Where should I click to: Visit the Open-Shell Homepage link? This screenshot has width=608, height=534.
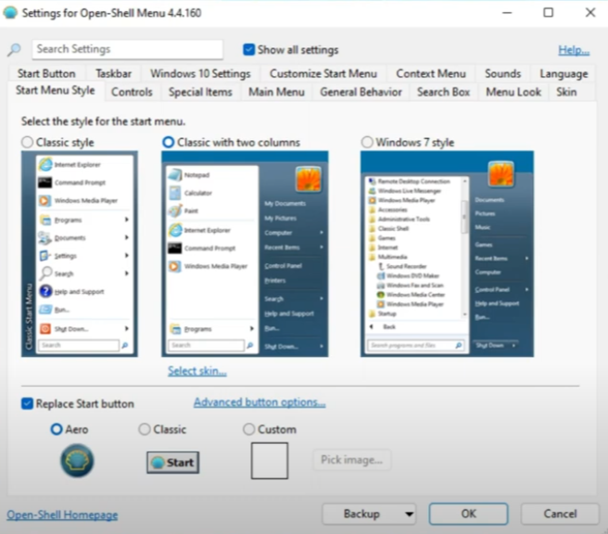tap(62, 515)
